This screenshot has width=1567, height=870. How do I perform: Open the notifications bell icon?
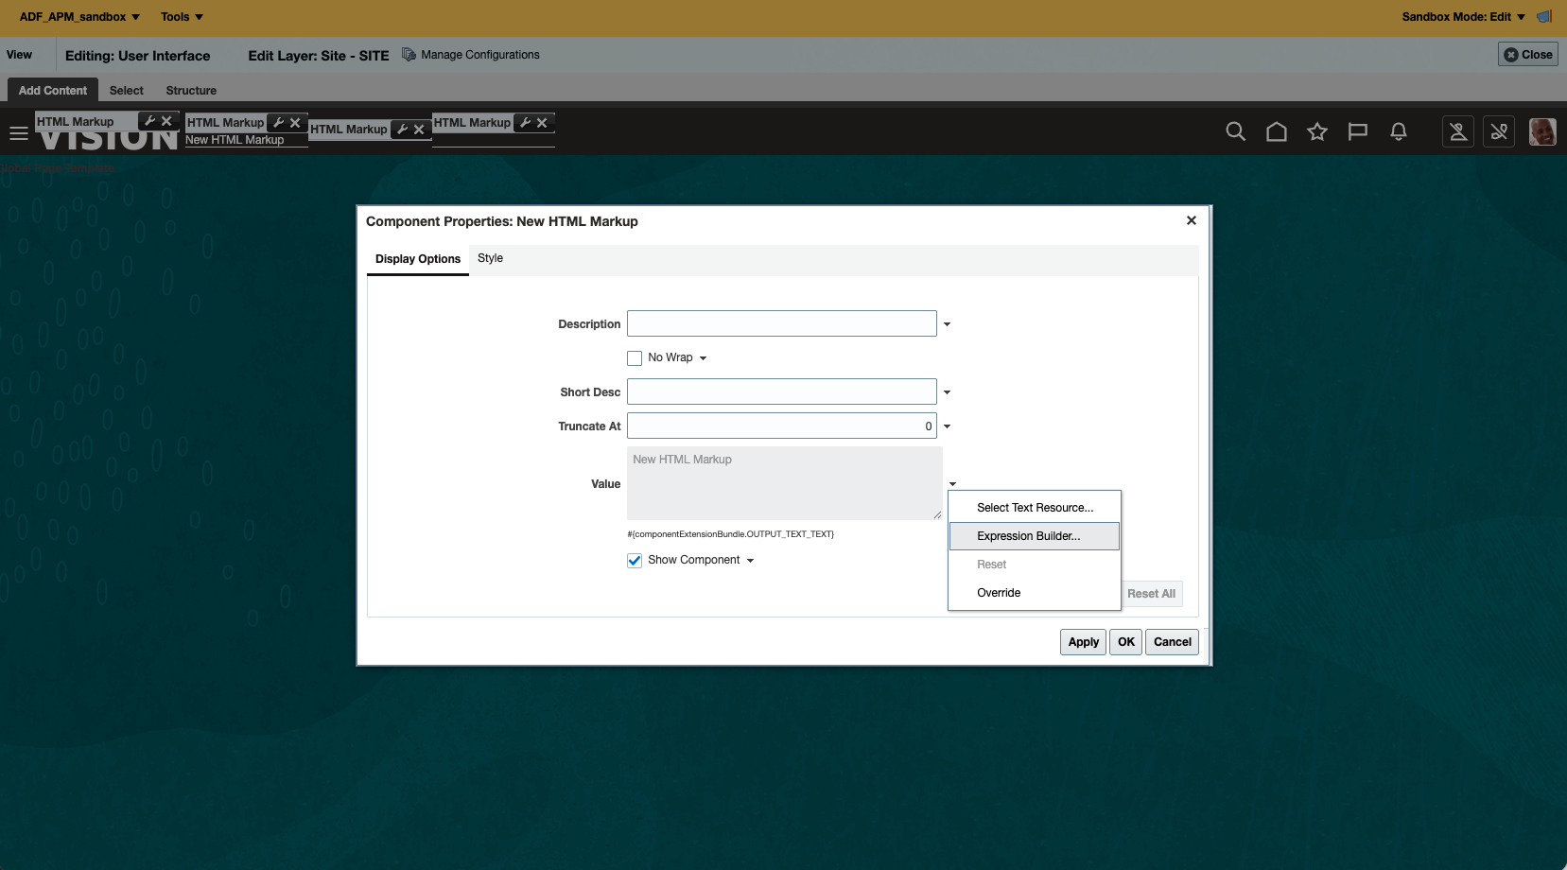pyautogui.click(x=1399, y=132)
